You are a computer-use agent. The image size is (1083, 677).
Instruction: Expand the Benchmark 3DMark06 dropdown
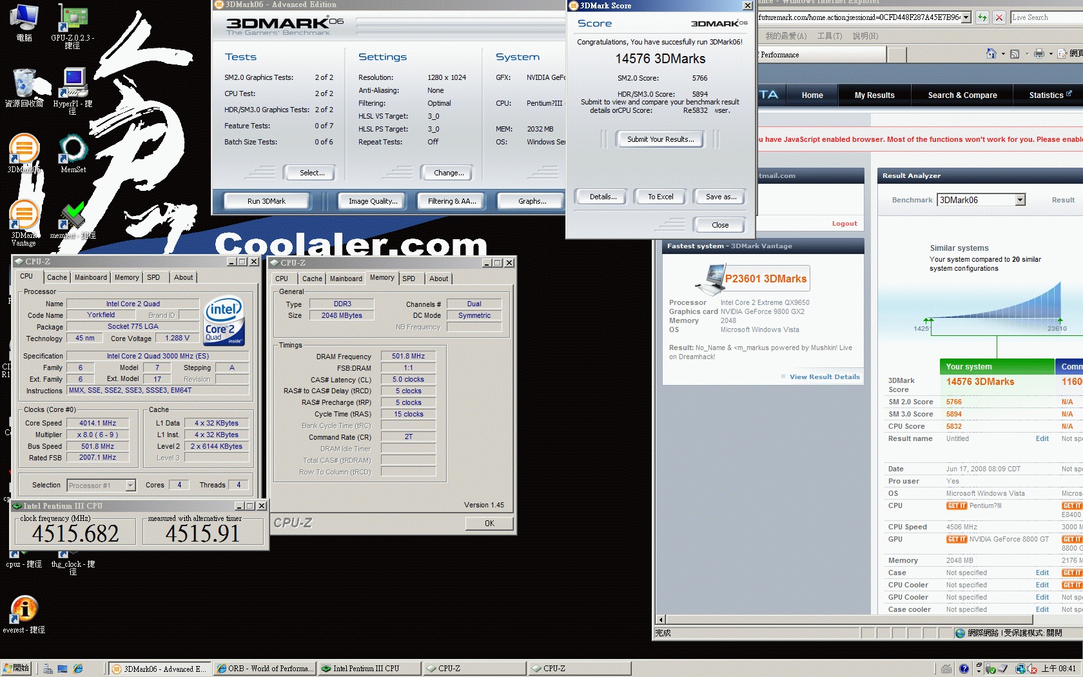click(x=1020, y=200)
